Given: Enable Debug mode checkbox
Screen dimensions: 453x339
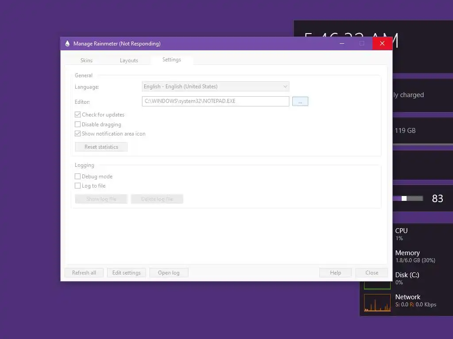Looking at the screenshot, I should click(78, 177).
